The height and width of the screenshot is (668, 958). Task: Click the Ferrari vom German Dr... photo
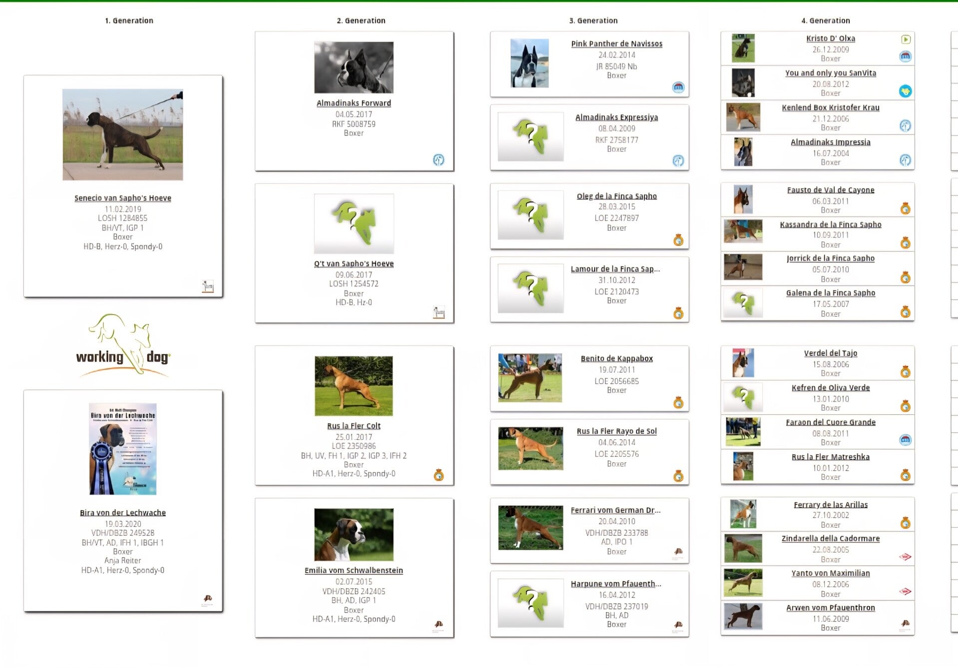531,528
